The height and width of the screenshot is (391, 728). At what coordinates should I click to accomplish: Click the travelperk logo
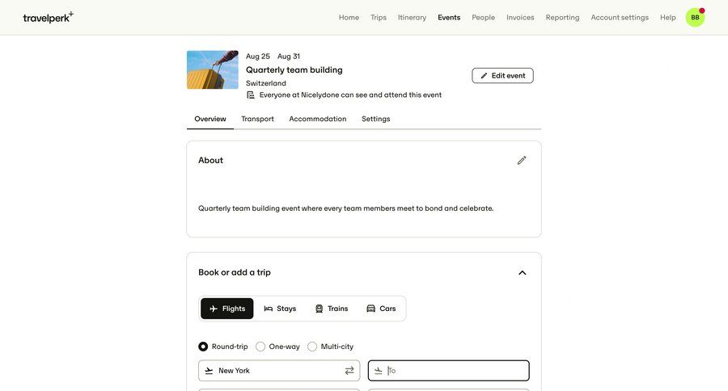[x=48, y=17]
